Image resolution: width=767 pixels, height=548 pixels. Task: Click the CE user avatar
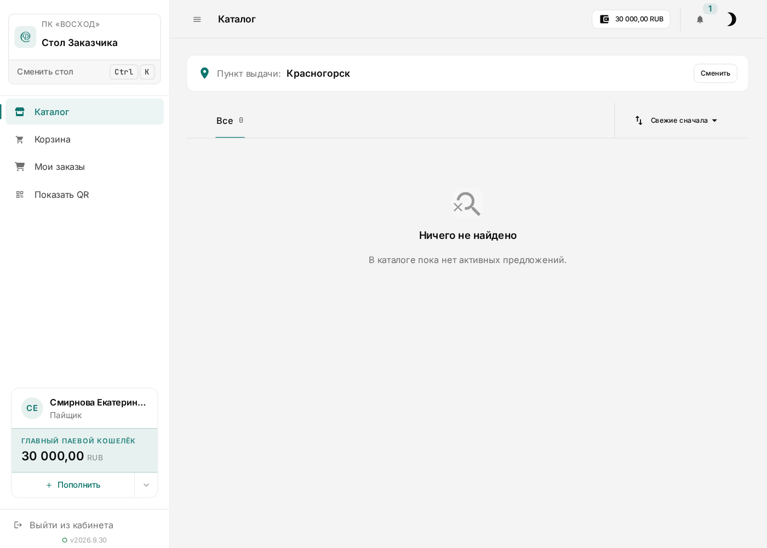[x=32, y=408]
